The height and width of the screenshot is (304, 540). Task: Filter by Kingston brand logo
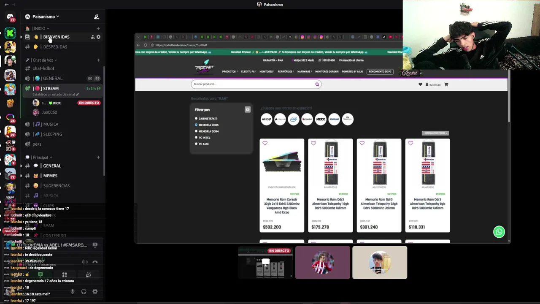click(307, 119)
